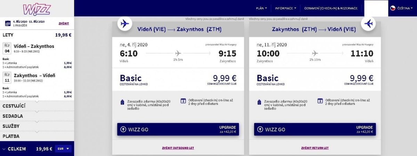
Task: Click the Czech flag language icon
Action: tap(392, 8)
